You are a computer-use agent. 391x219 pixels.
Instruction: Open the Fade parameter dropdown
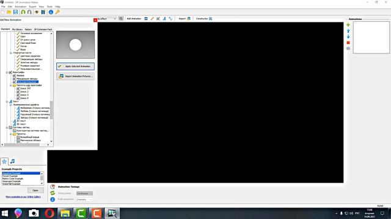click(84, 200)
